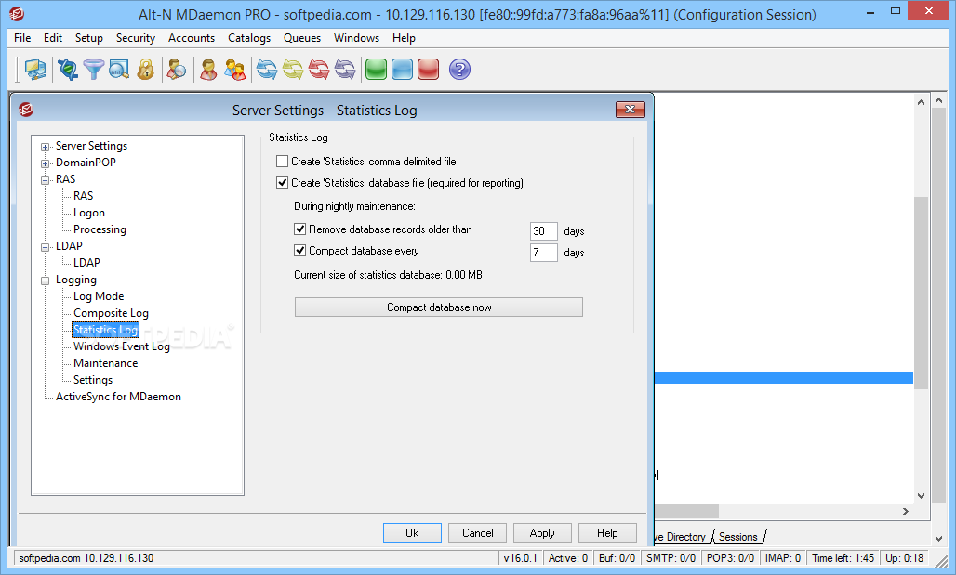Toggle 'Remove database records older than' checkbox
Viewport: 956px width, 575px height.
(x=300, y=229)
